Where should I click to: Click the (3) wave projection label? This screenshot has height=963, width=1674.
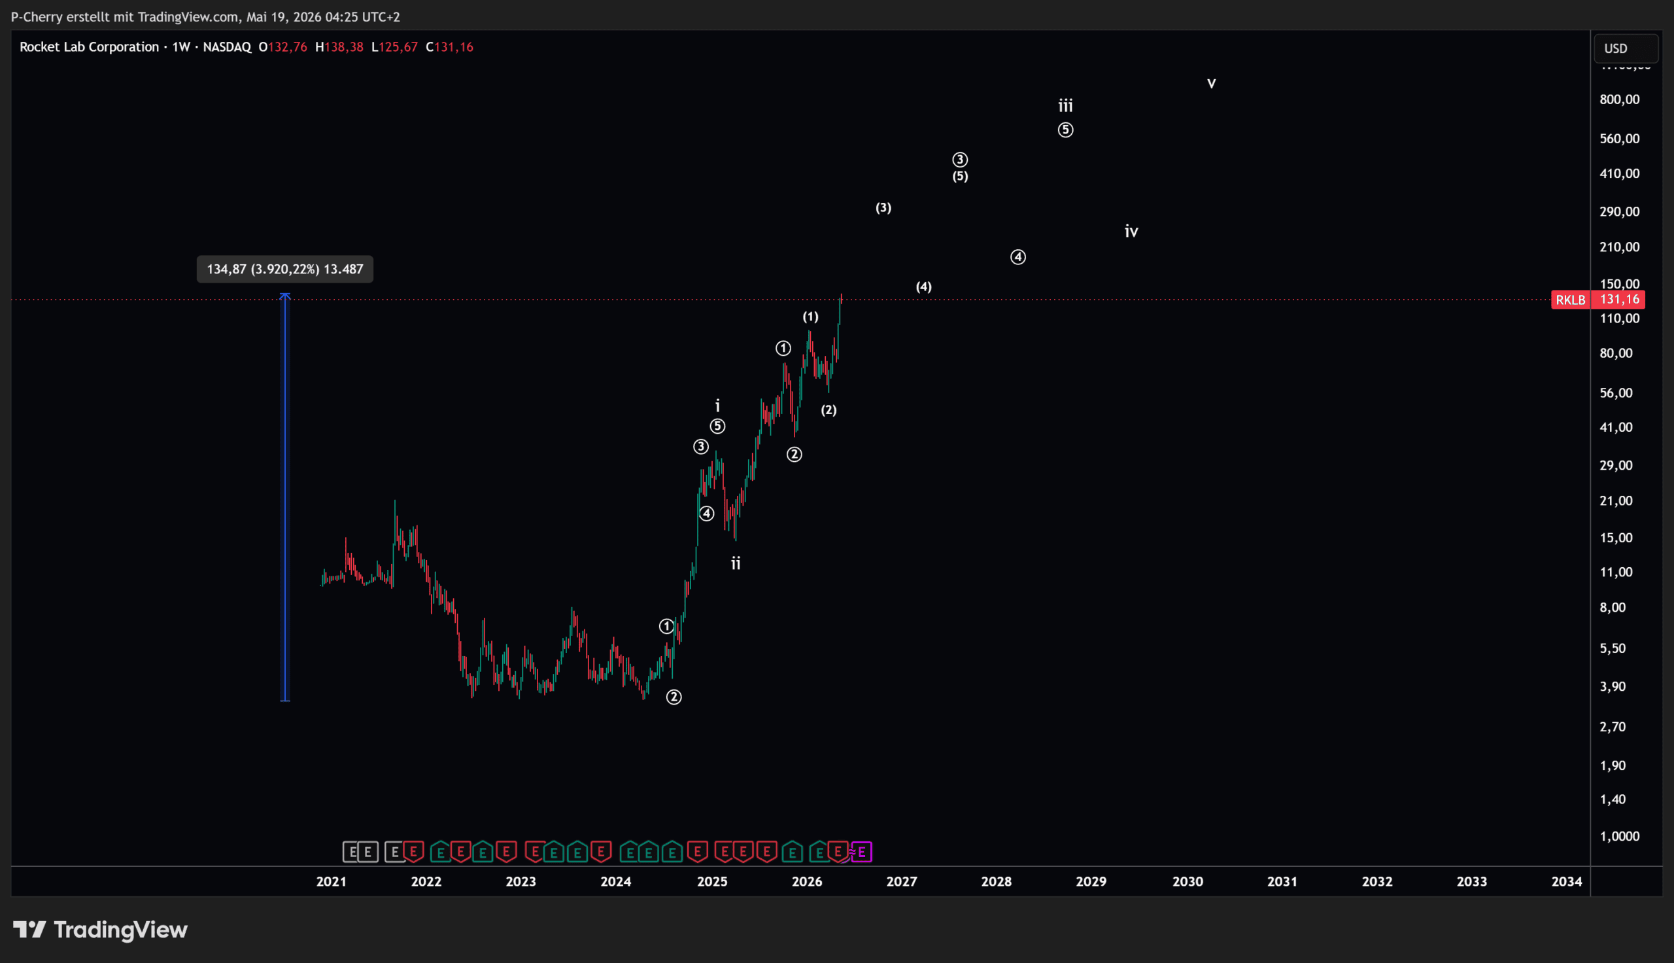coord(883,208)
